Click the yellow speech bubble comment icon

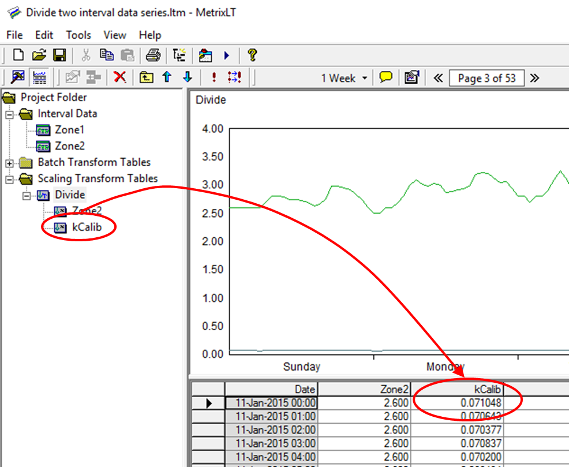386,77
